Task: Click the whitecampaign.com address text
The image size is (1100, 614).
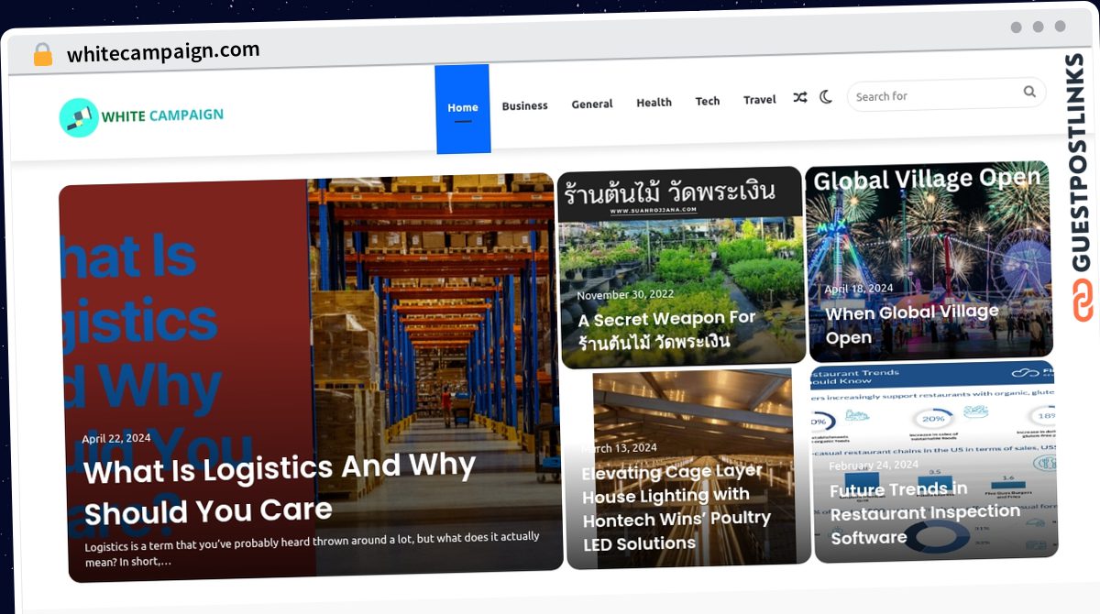Action: 163,52
